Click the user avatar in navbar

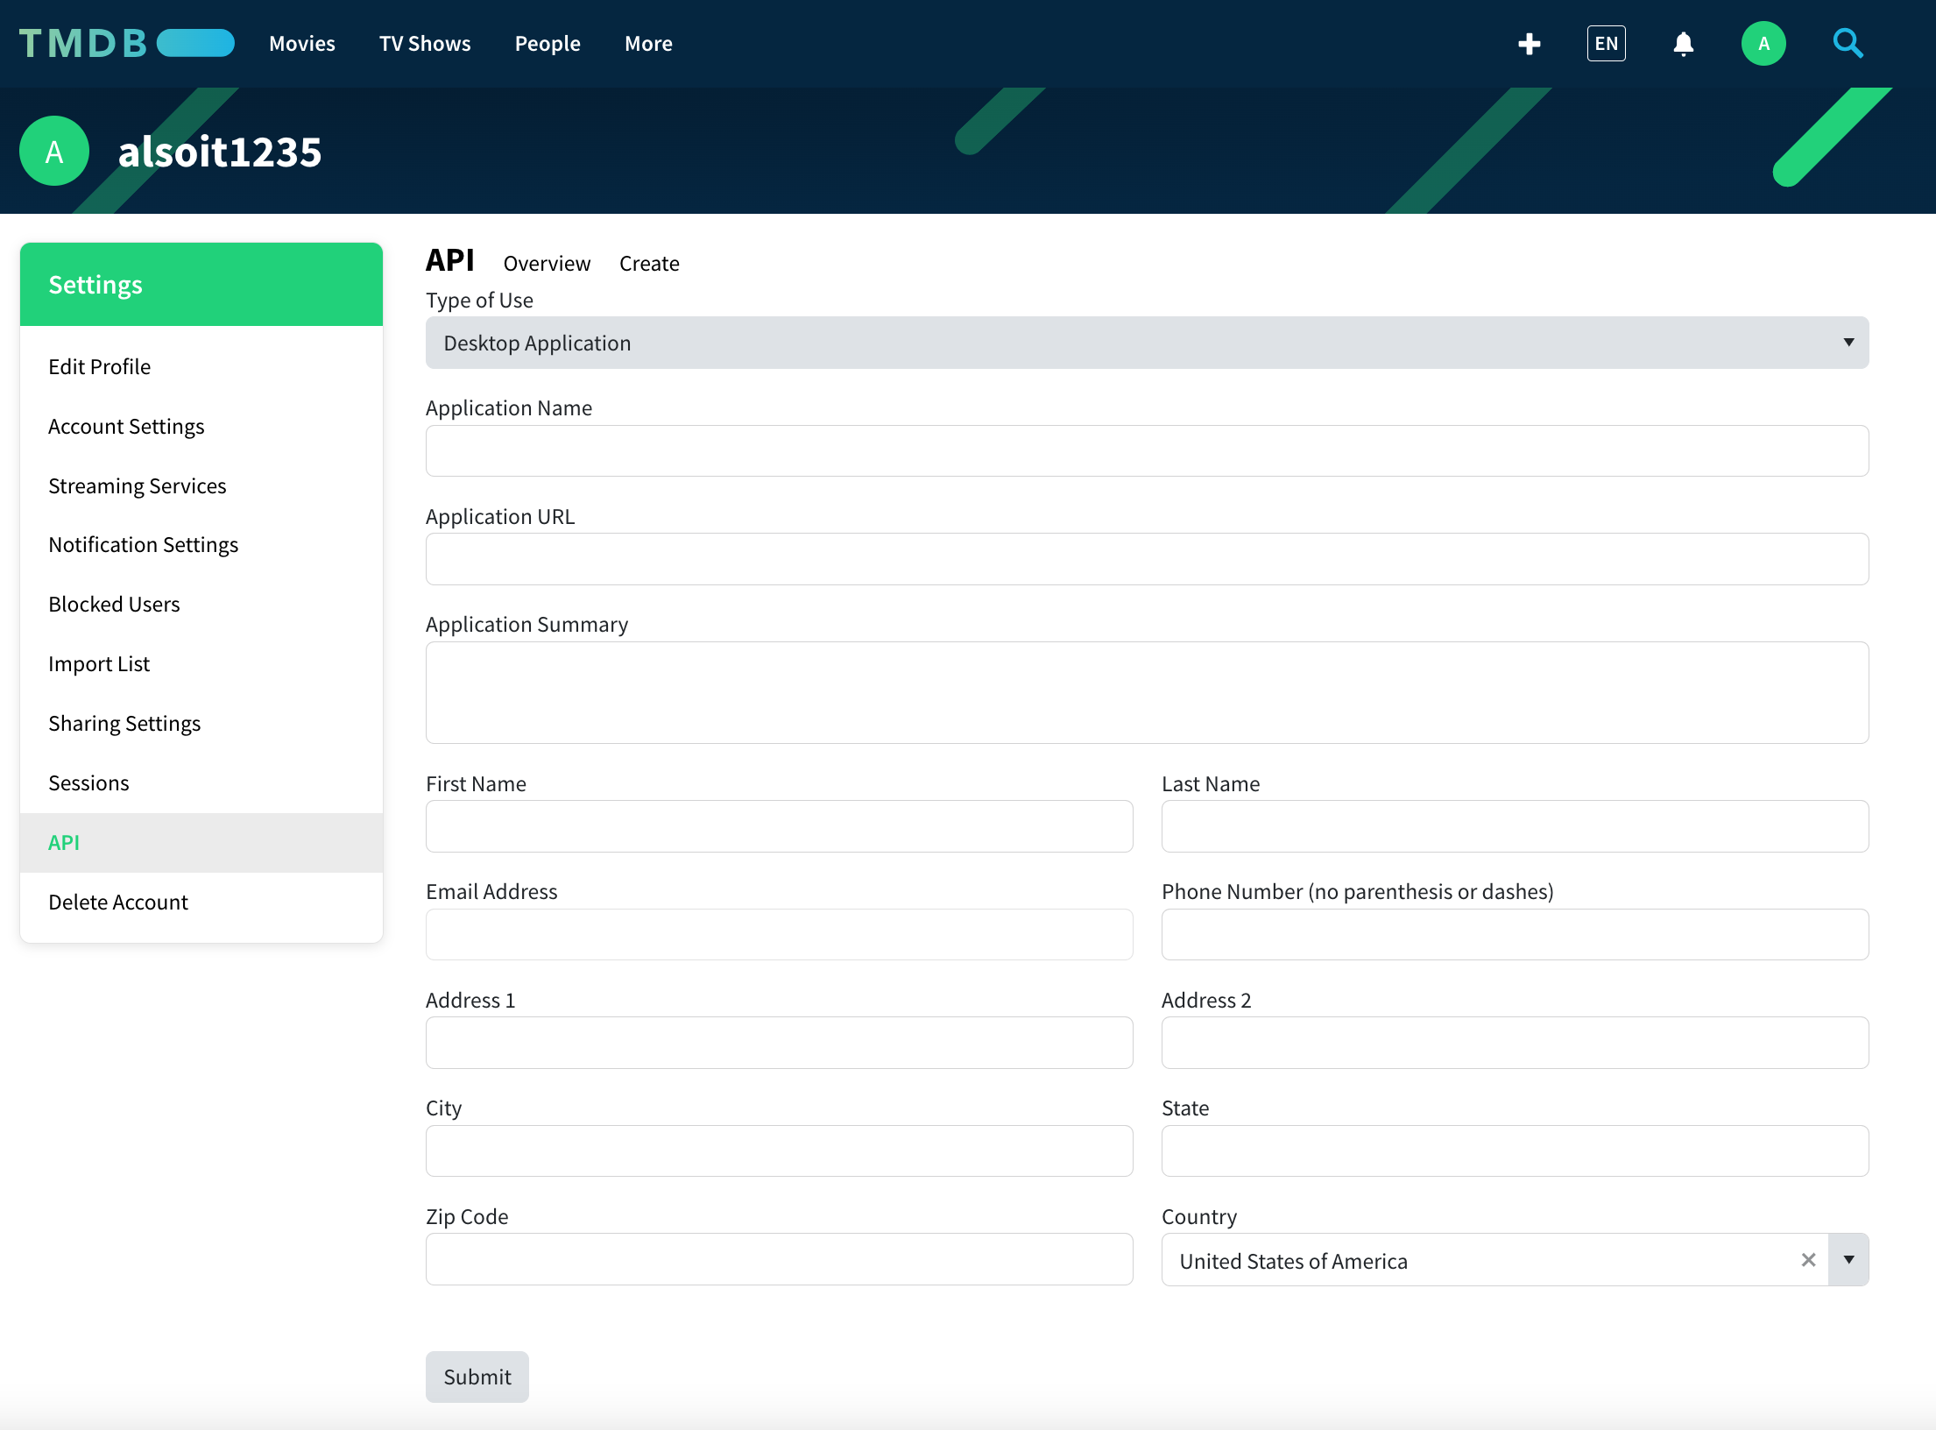click(x=1763, y=44)
